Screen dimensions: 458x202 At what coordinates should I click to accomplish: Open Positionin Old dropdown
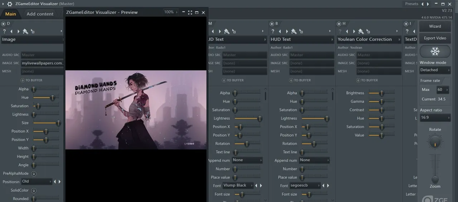pos(36,182)
